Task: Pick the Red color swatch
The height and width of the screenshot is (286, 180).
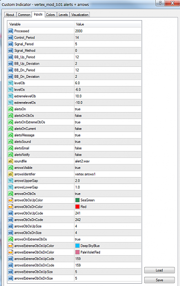Action: pos(77,207)
